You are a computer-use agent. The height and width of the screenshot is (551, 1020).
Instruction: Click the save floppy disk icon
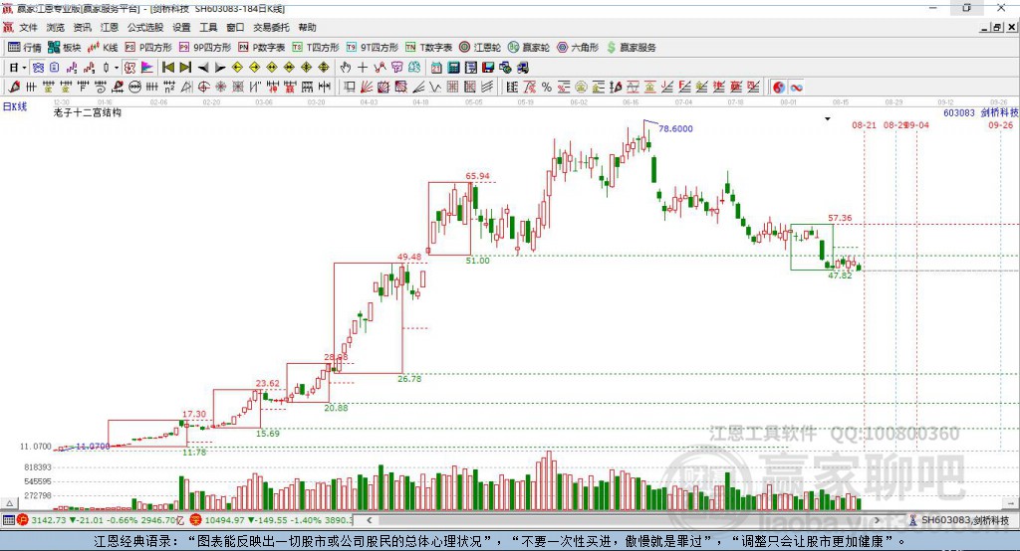[x=488, y=68]
